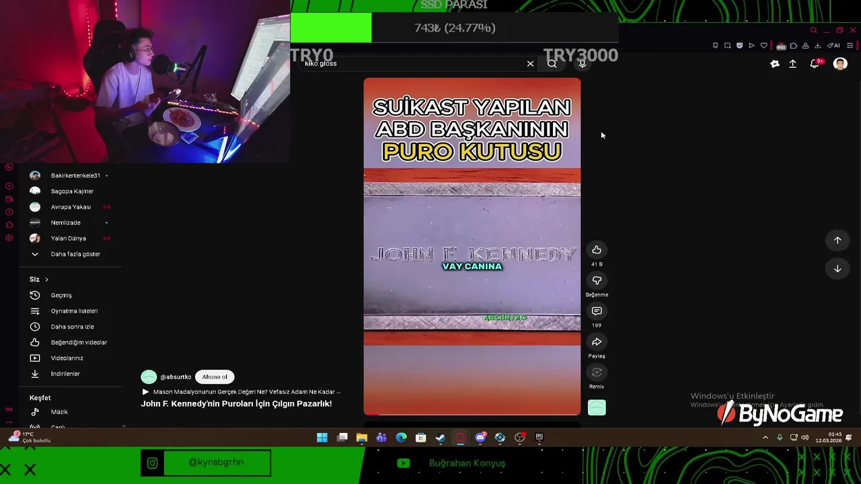The height and width of the screenshot is (484, 861).
Task: Click the short video progress bar
Action: (x=472, y=414)
